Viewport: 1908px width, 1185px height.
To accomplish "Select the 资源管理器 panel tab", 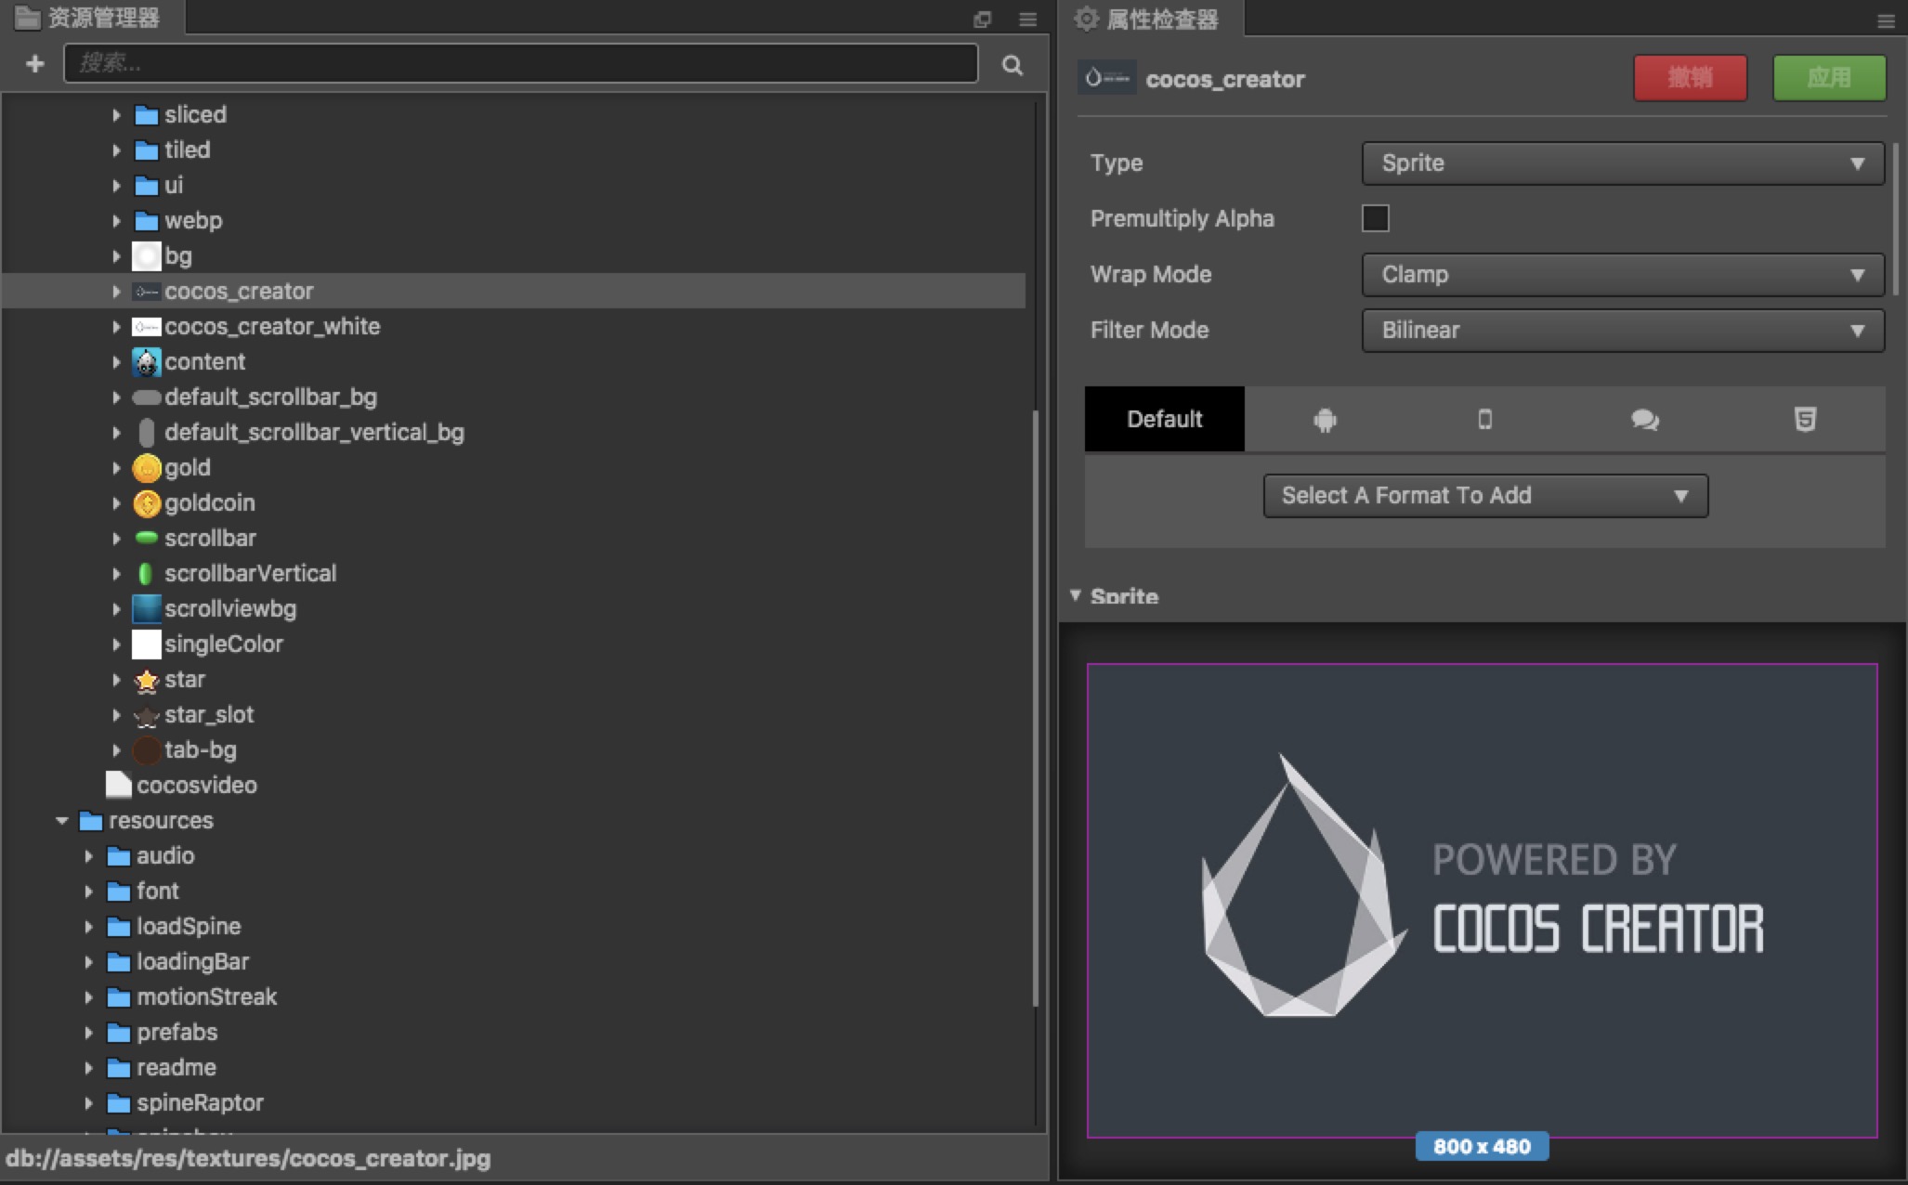I will [x=92, y=18].
